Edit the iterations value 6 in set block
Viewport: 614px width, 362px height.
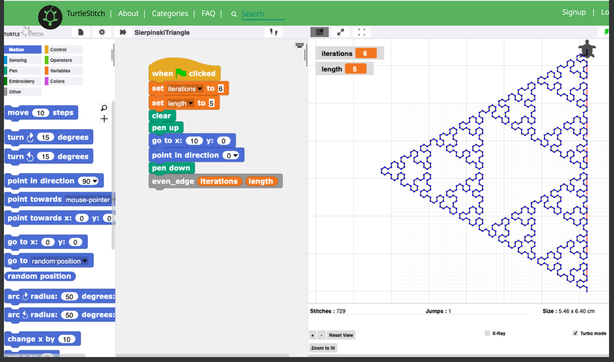click(x=220, y=89)
